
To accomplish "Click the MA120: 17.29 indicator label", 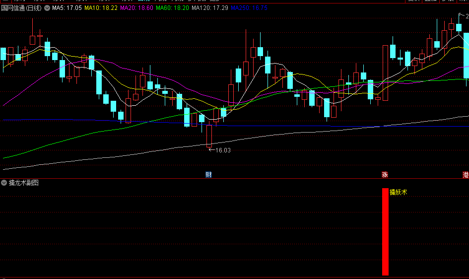I will pos(210,8).
